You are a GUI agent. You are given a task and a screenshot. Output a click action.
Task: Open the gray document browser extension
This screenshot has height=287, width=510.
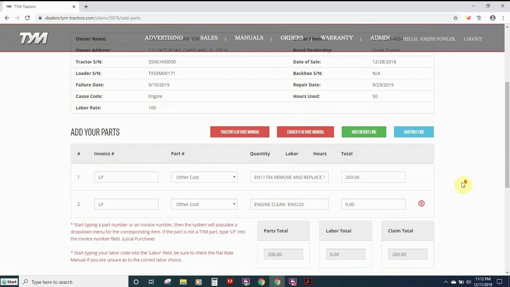tap(479, 18)
